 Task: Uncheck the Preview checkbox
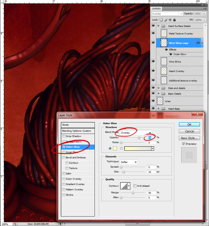[x=184, y=144]
